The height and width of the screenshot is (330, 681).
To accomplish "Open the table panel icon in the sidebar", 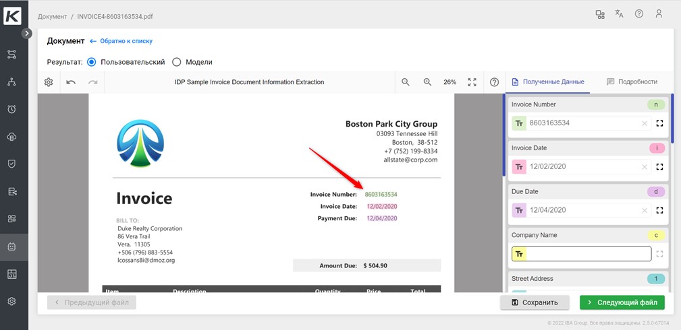I will point(11,274).
